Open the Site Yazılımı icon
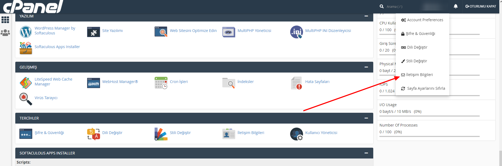Screen dimensions: 502x166 pos(94,32)
